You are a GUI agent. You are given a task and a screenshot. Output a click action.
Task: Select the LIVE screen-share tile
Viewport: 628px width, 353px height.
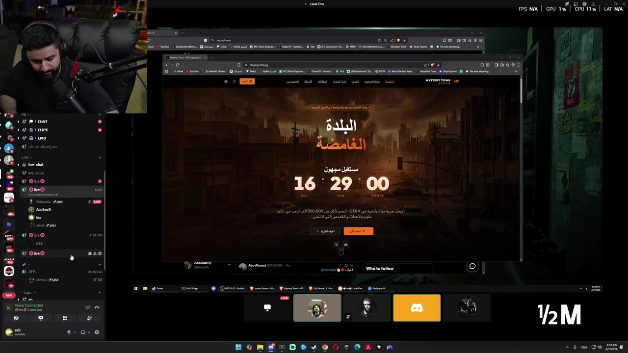[267, 308]
